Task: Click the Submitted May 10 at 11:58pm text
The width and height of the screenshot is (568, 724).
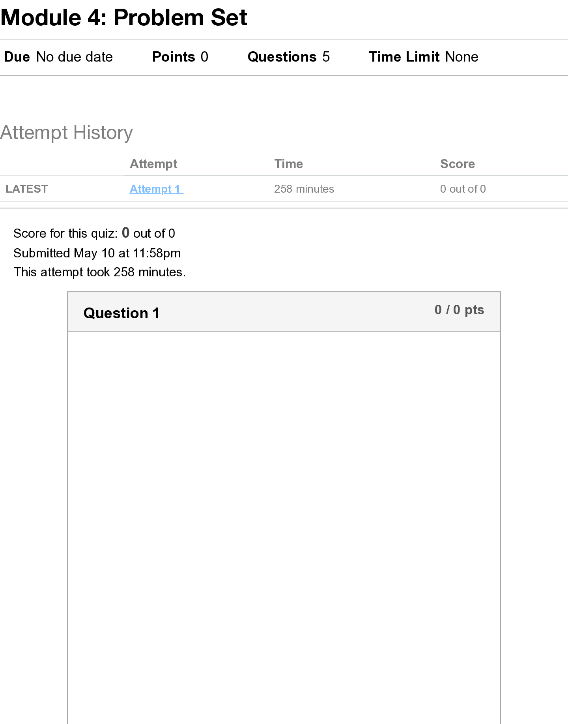Action: (x=97, y=253)
